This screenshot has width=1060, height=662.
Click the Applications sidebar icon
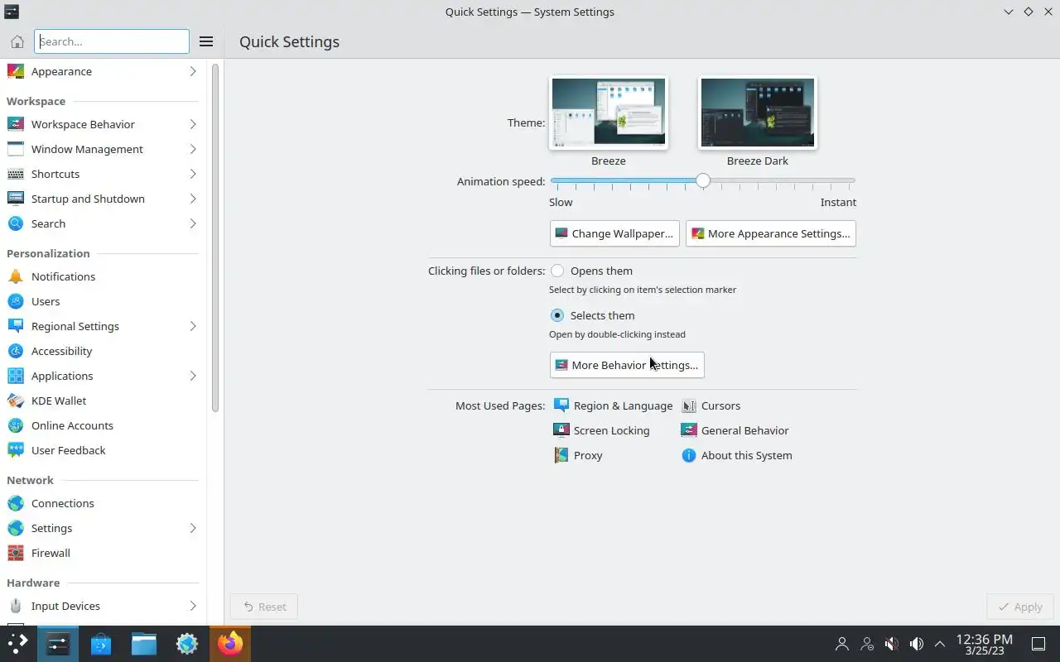[x=16, y=376]
